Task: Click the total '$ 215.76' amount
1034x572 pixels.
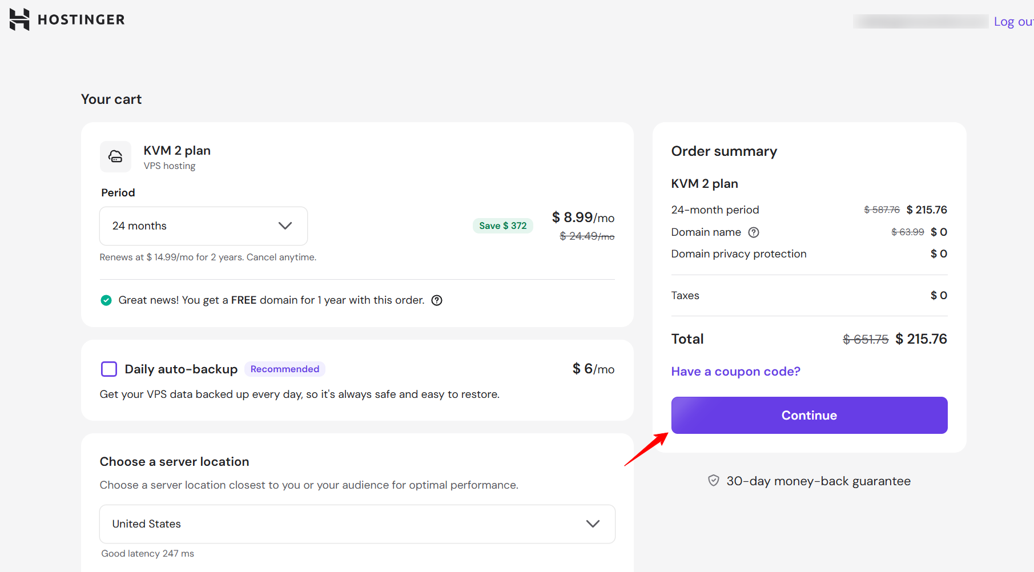Action: click(x=921, y=339)
